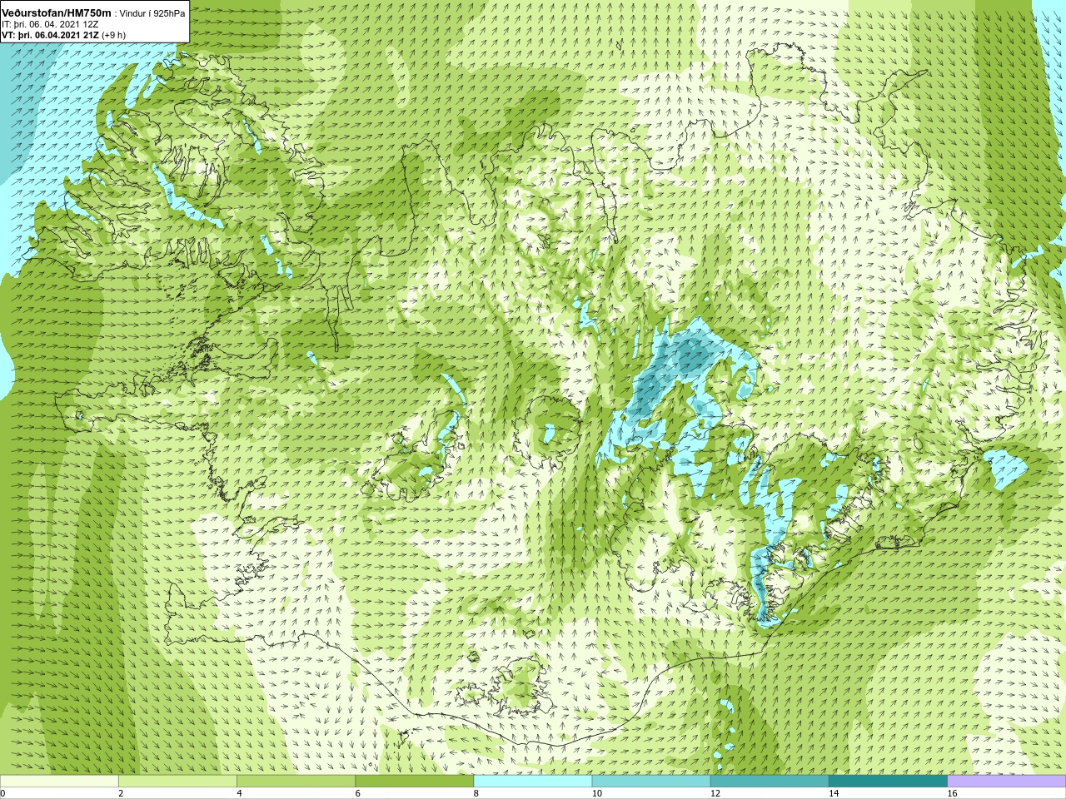Click the 4–6 green legend swatch
This screenshot has height=799, width=1066.
pos(296,782)
